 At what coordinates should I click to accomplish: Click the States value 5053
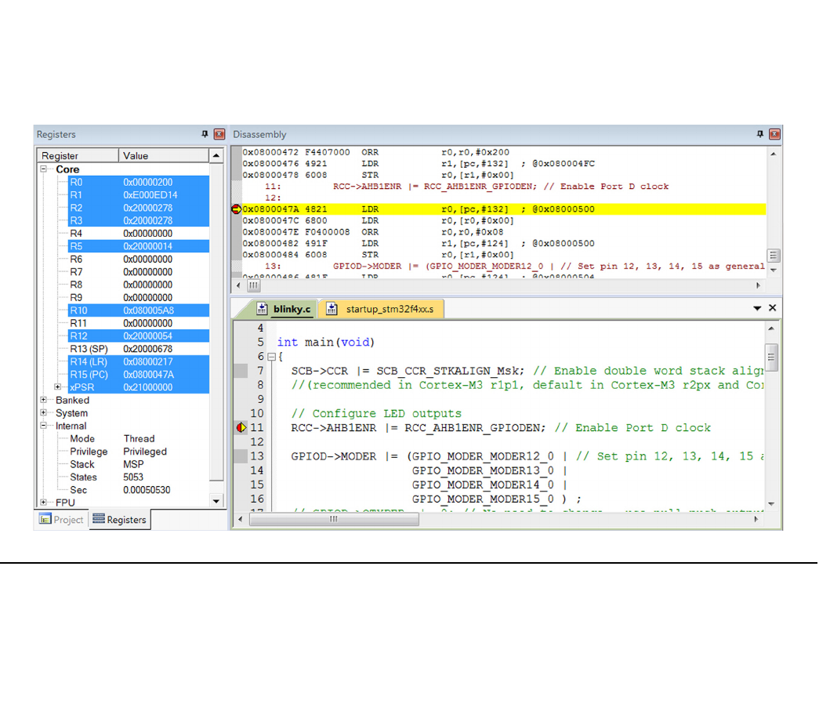pyautogui.click(x=133, y=477)
